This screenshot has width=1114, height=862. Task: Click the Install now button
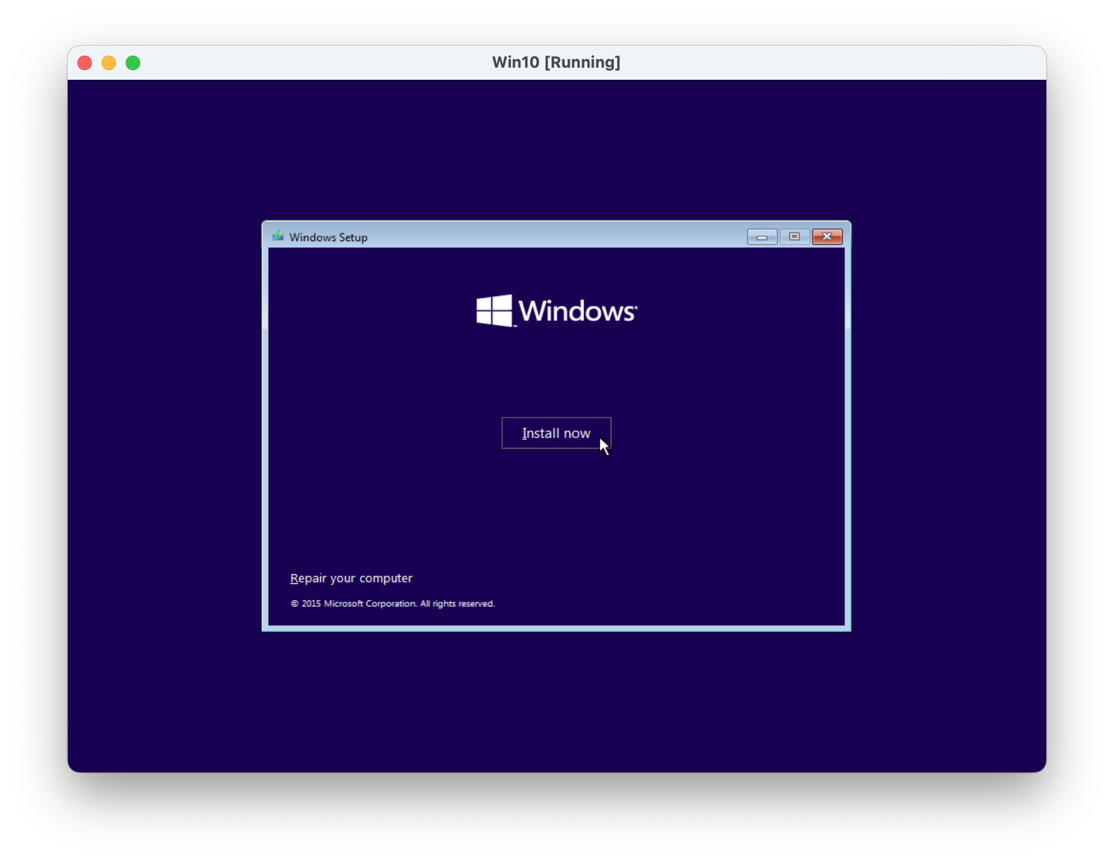[x=556, y=433]
